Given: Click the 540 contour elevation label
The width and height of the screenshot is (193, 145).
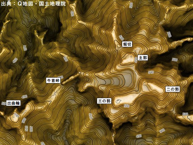Looking at the screenshot, I should [x=151, y=72].
